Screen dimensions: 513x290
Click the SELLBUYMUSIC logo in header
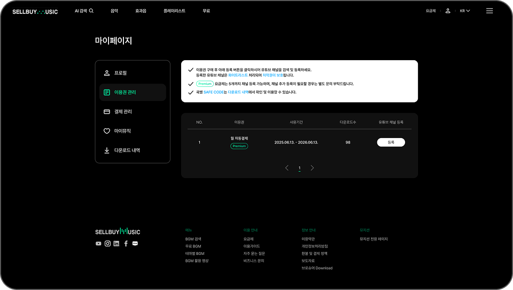pyautogui.click(x=35, y=12)
